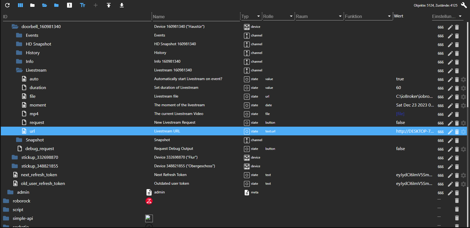The height and width of the screenshot is (228, 470).
Task: Click the 666 permissions of Snapshot row
Action: [x=441, y=141]
